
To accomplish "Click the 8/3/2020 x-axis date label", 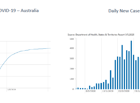I will (x=90, y=91).
